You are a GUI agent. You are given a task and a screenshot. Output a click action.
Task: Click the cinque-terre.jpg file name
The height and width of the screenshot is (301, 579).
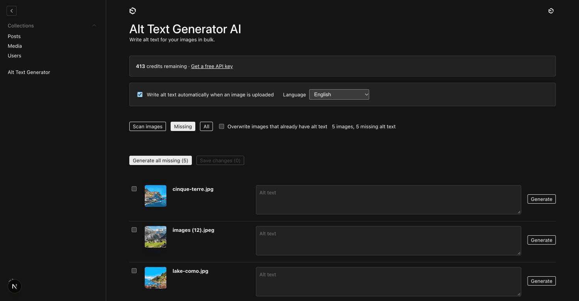tap(193, 189)
